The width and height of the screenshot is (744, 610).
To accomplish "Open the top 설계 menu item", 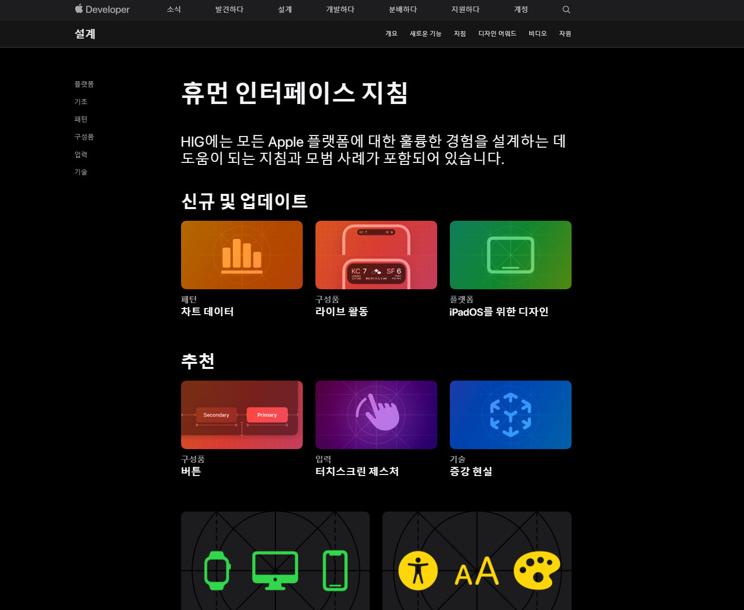I will click(285, 10).
